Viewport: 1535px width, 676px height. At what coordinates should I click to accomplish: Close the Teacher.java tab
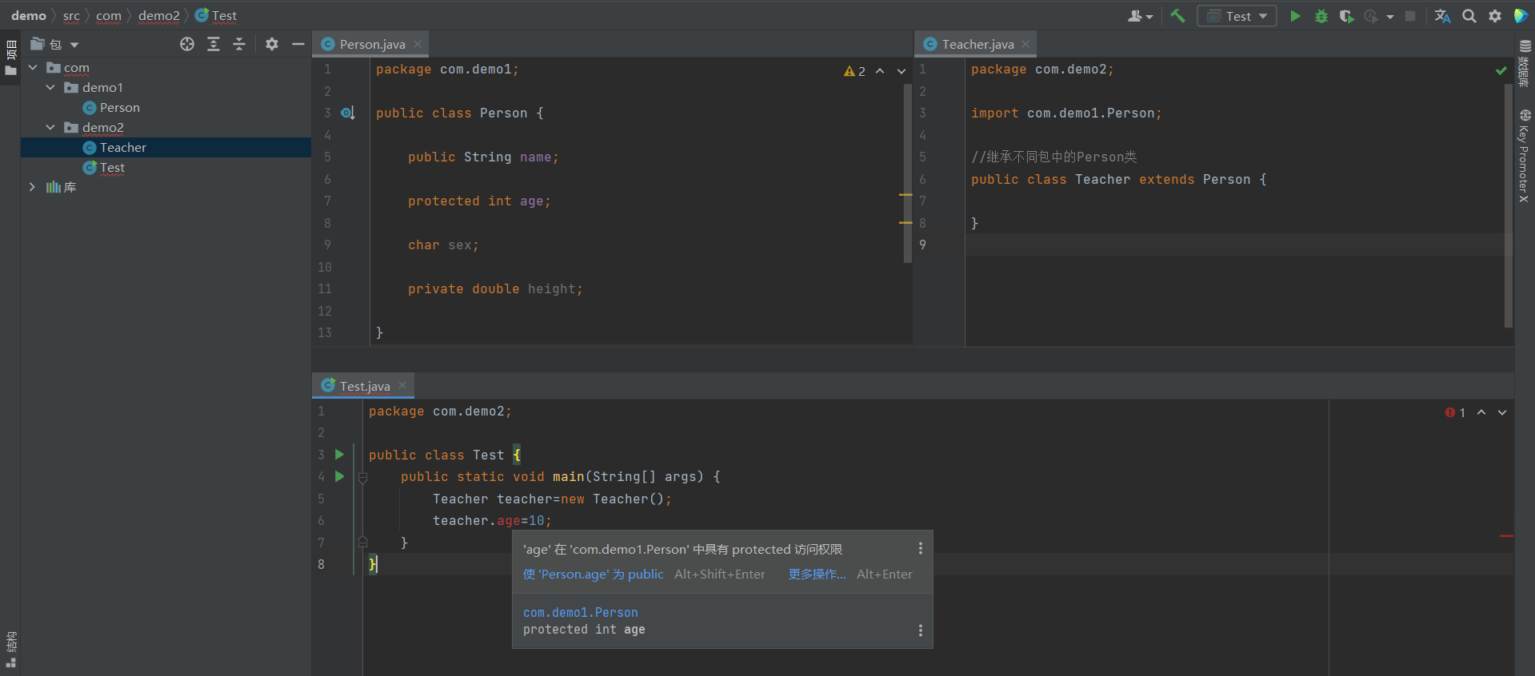(x=1025, y=45)
